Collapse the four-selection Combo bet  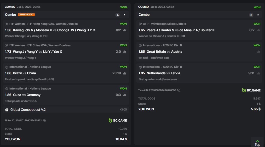tap(124, 15)
